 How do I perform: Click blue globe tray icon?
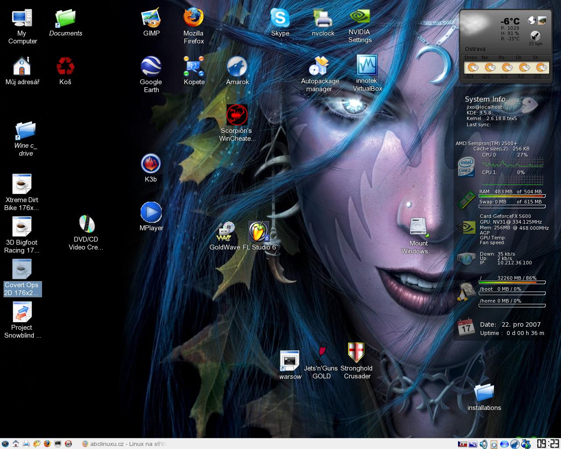(504, 444)
